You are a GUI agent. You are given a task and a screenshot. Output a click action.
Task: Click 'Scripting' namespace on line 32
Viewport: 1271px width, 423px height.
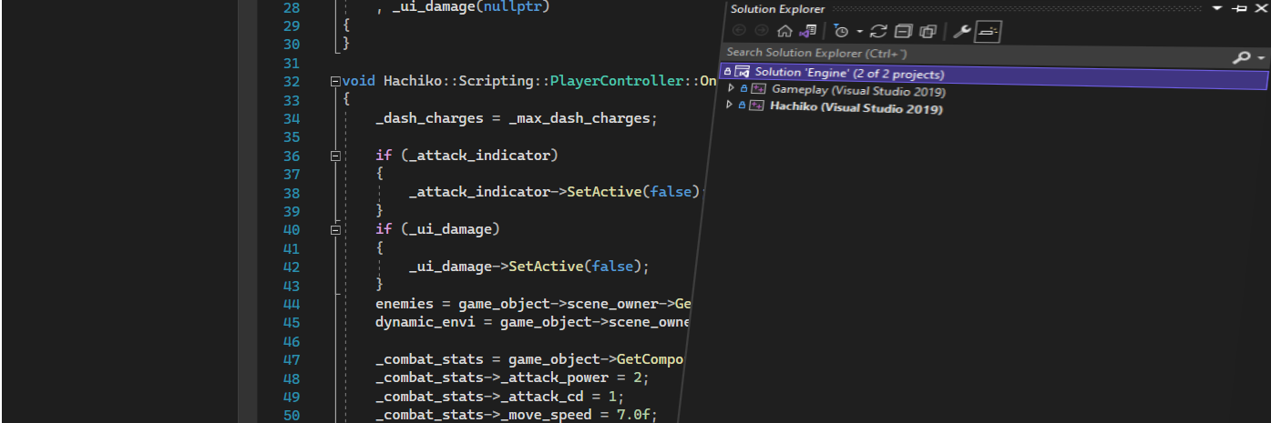497,81
